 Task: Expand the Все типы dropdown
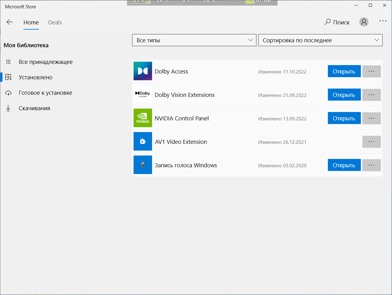point(194,40)
